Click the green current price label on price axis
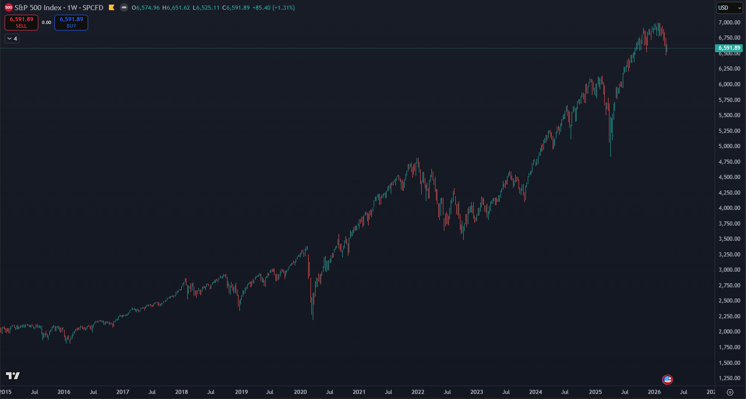Screen dimensions: 746x399 pyautogui.click(x=728, y=48)
